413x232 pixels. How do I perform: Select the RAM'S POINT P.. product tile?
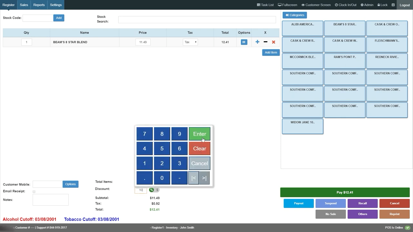tap(345, 61)
